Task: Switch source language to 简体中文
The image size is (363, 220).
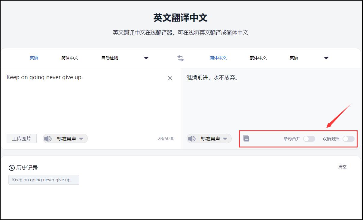Action: coord(69,58)
